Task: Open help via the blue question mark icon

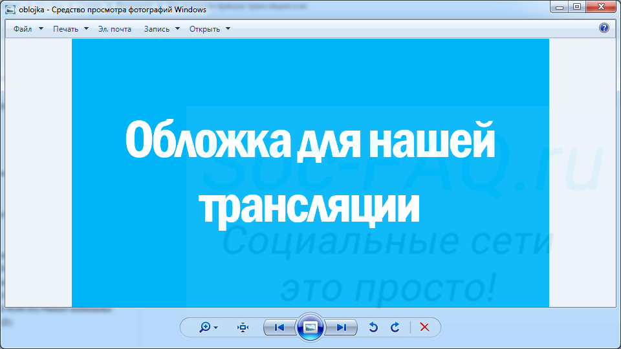Action: click(x=604, y=28)
